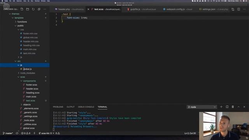Open the DEBUG CONSOLE panel tab
The width and height of the screenshot is (249, 140).
86,107
